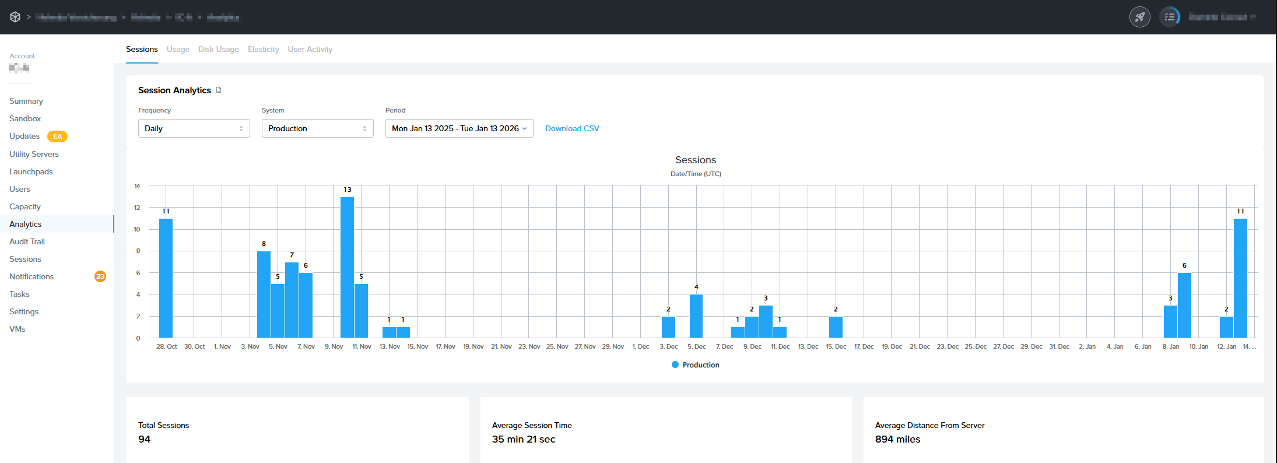Open the rocket launch icon
The width and height of the screenshot is (1277, 463).
(1139, 17)
